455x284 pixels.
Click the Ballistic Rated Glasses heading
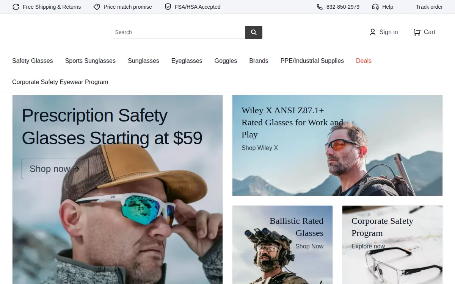click(x=297, y=227)
